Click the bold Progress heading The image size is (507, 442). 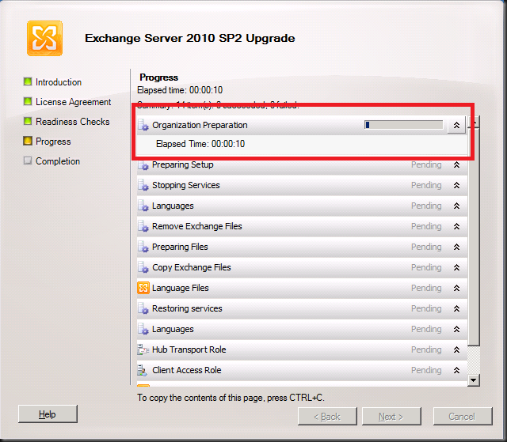click(x=158, y=77)
